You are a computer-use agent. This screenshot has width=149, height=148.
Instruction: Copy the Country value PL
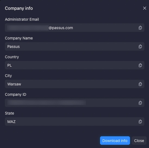[140, 65]
